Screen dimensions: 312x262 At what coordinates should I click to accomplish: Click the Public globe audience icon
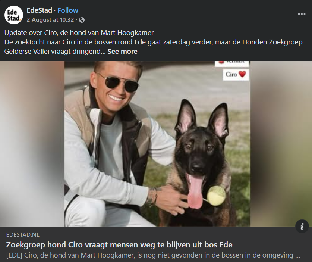click(82, 20)
